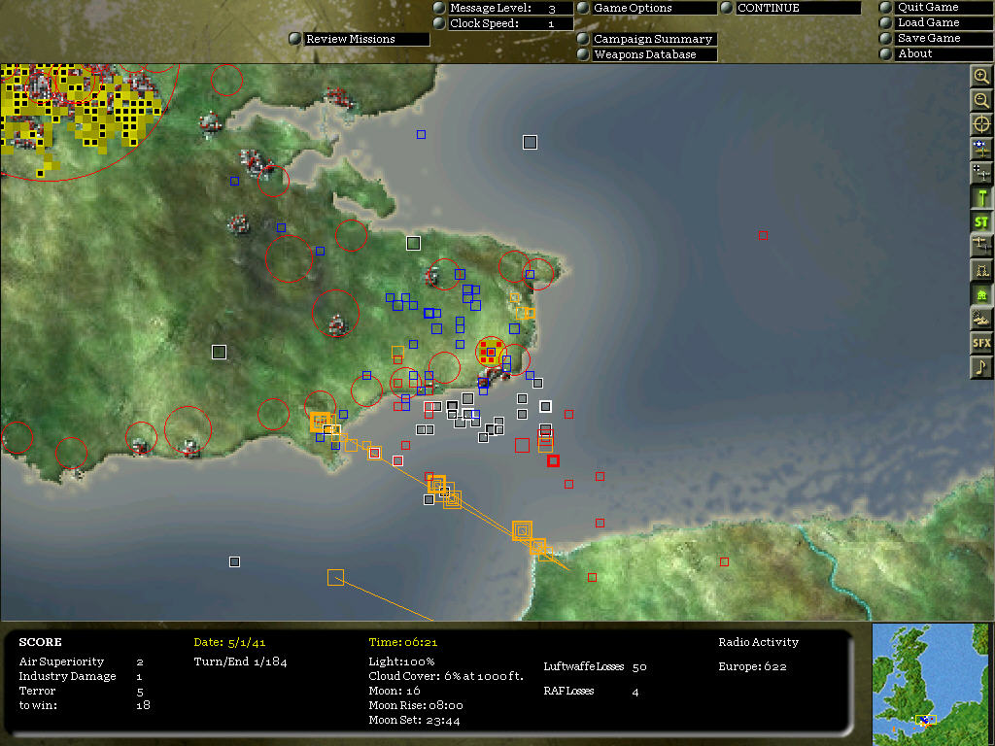Viewport: 995px width, 746px height.
Task: Click the SCORE heading
Action: coord(40,643)
